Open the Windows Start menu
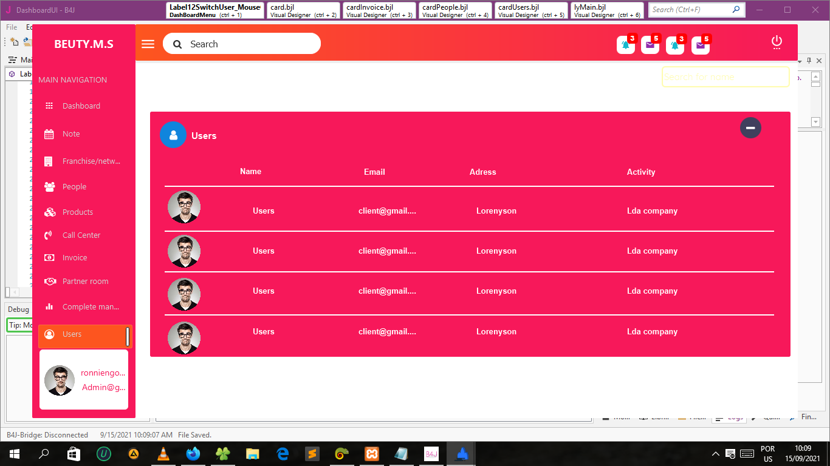The height and width of the screenshot is (466, 830). pyautogui.click(x=14, y=454)
